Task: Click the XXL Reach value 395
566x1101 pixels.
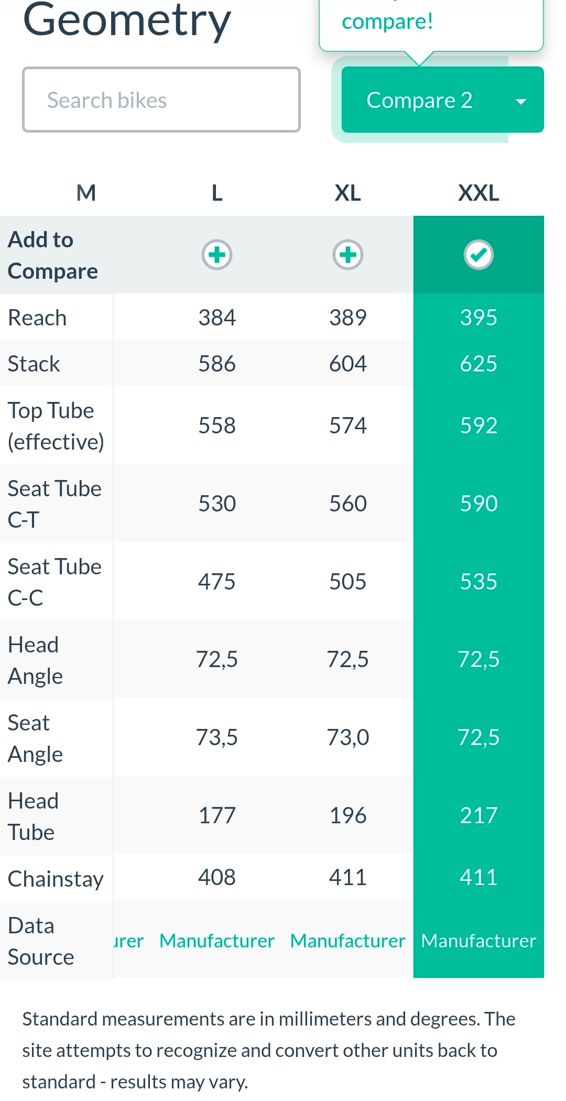Action: point(478,318)
